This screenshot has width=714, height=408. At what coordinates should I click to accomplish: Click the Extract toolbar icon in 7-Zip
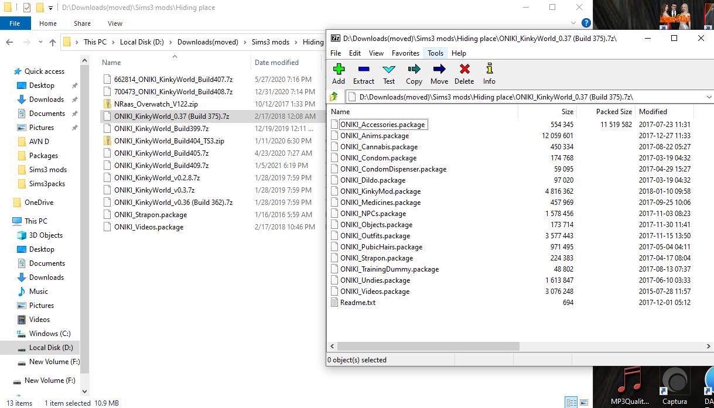(x=364, y=74)
